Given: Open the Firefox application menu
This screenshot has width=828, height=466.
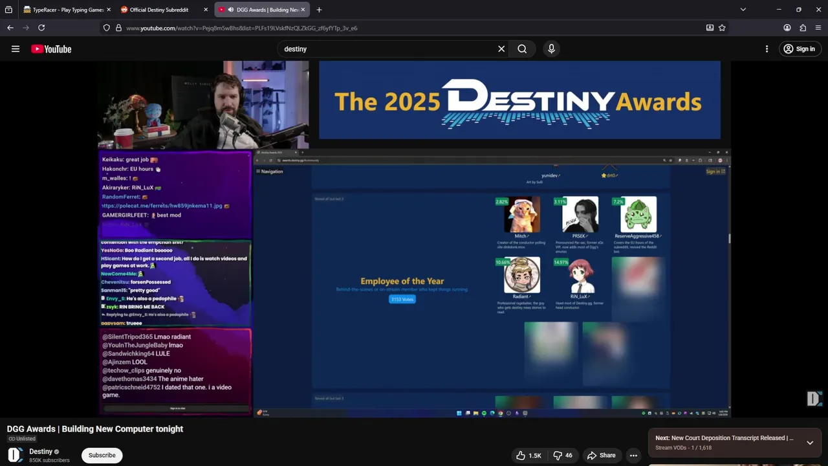Looking at the screenshot, I should (x=818, y=28).
